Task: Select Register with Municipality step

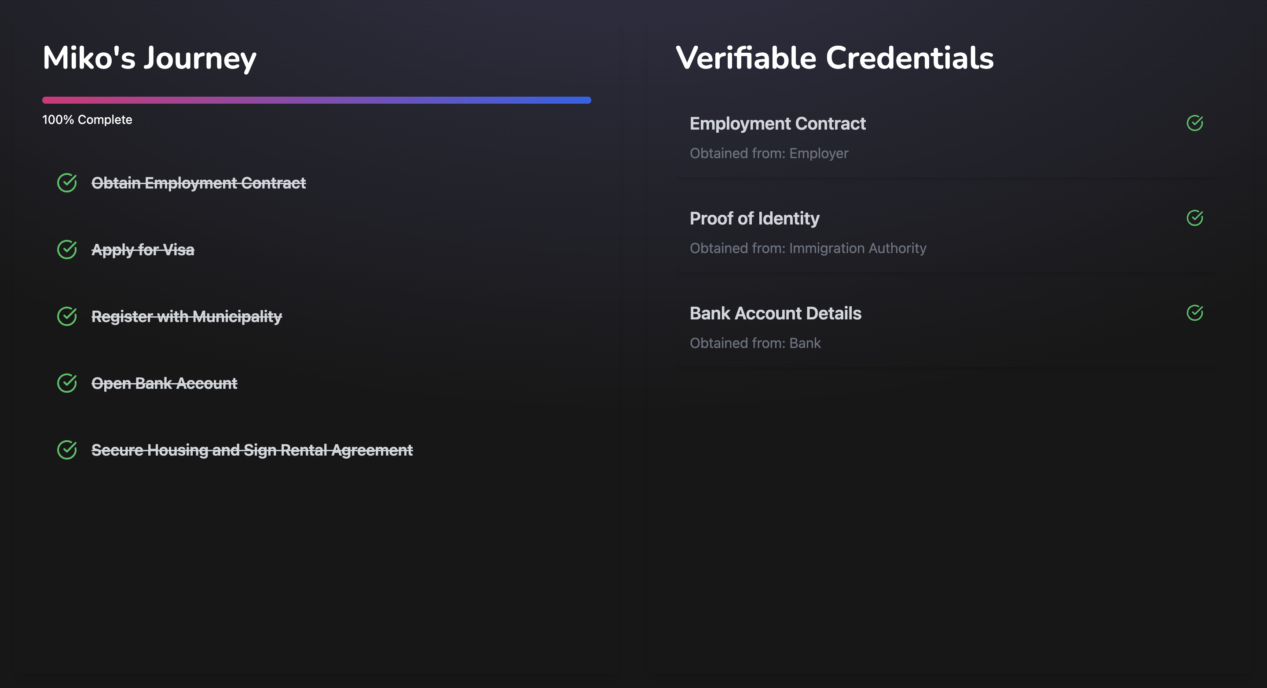Action: (x=187, y=316)
